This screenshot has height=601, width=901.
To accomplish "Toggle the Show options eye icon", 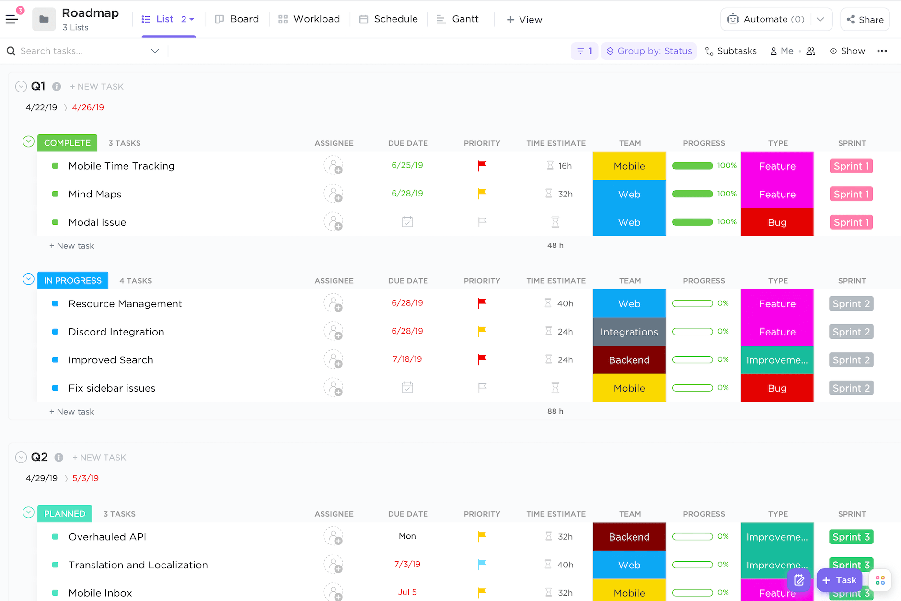I will pyautogui.click(x=833, y=51).
